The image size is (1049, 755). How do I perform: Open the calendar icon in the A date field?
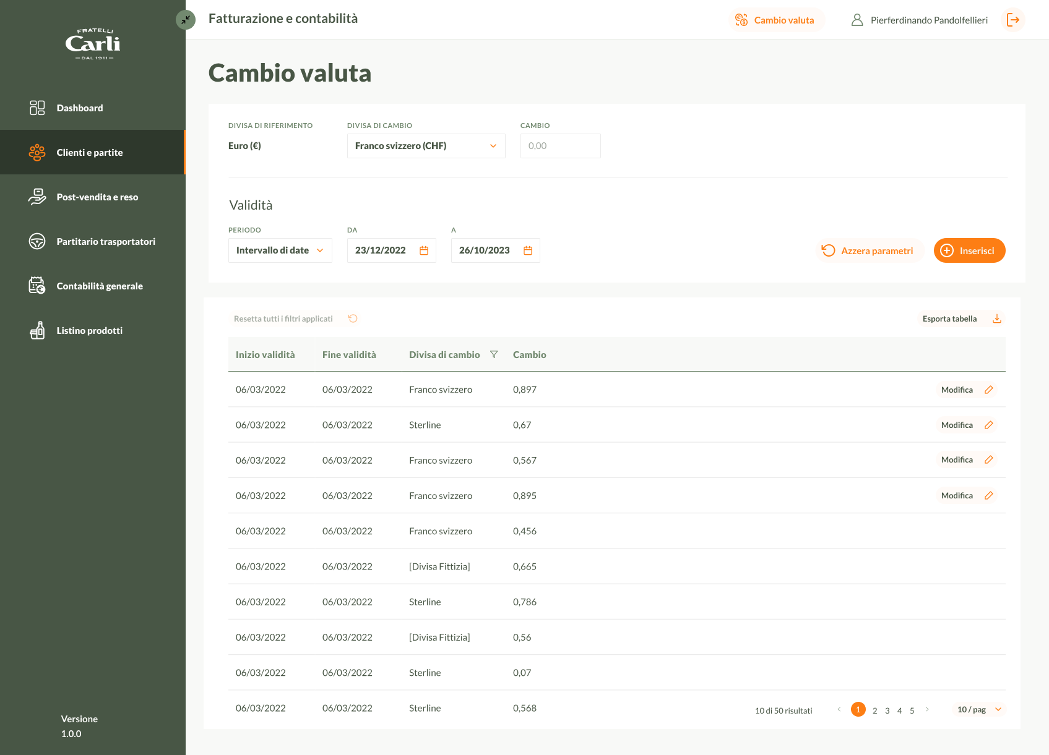click(x=528, y=250)
